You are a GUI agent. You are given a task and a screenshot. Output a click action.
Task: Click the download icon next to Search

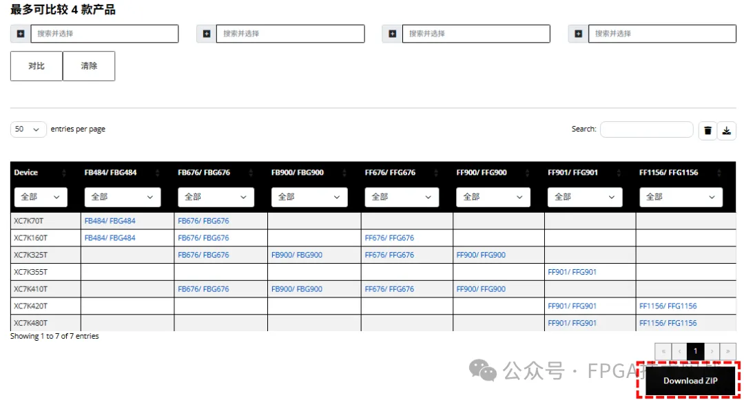[727, 130]
